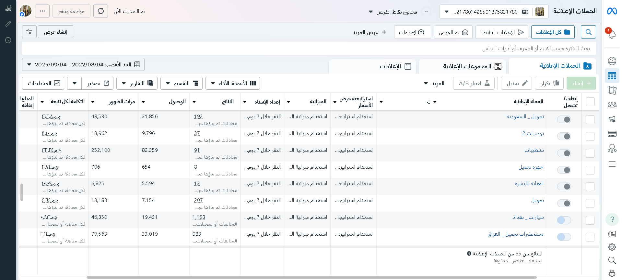Switch to المجموعات الإعلانية tab

click(464, 66)
